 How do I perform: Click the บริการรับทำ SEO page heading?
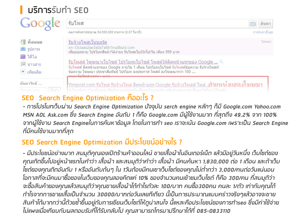click(x=58, y=10)
